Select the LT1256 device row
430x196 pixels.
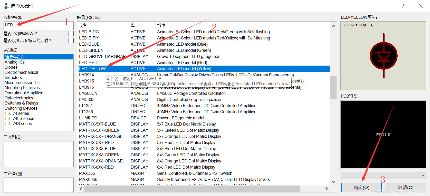(x=204, y=112)
